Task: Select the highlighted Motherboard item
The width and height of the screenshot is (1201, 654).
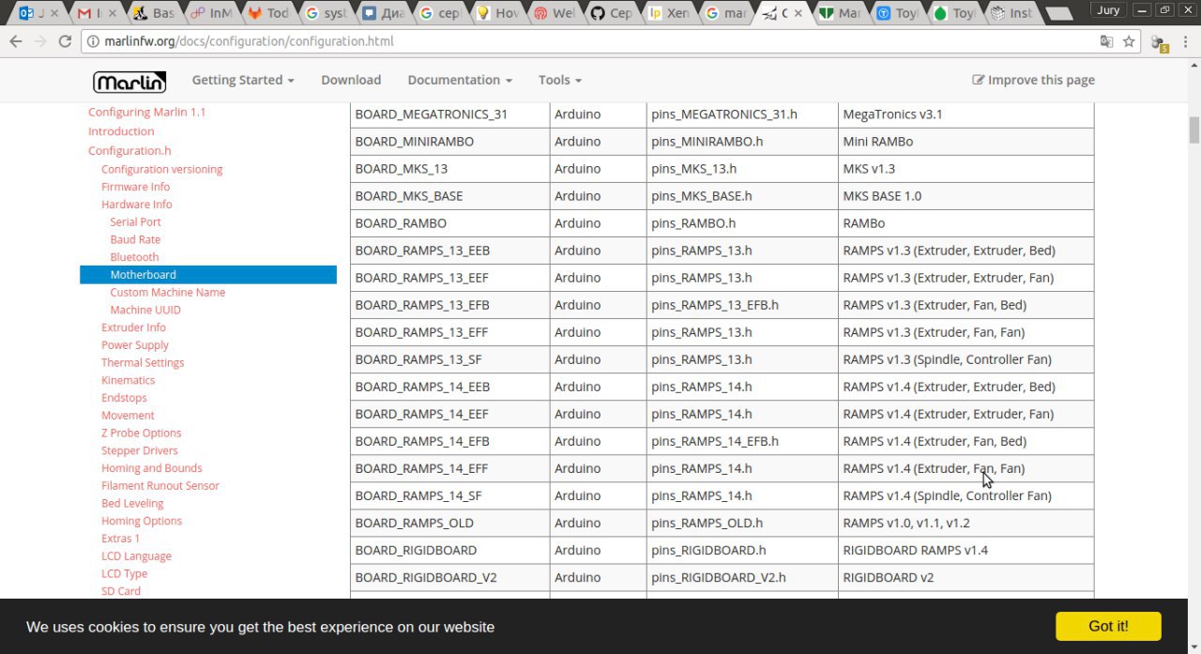Action: (x=208, y=275)
